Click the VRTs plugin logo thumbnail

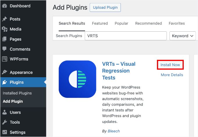pos(77,79)
